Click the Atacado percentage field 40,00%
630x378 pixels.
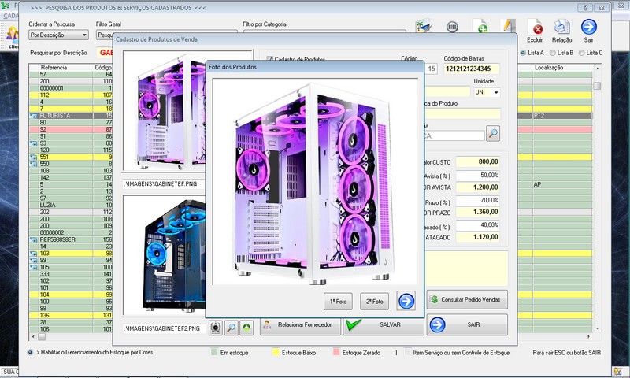tap(478, 225)
